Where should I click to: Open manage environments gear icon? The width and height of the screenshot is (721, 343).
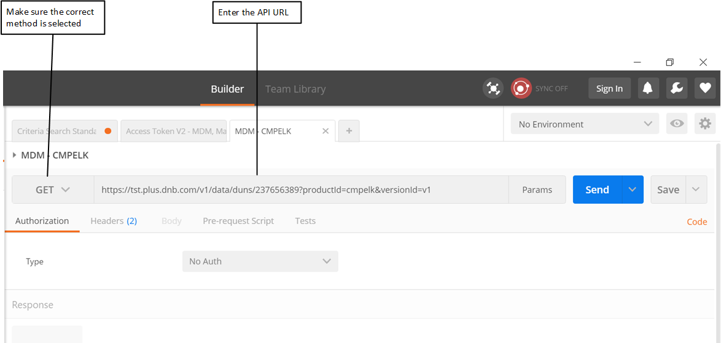(x=705, y=124)
